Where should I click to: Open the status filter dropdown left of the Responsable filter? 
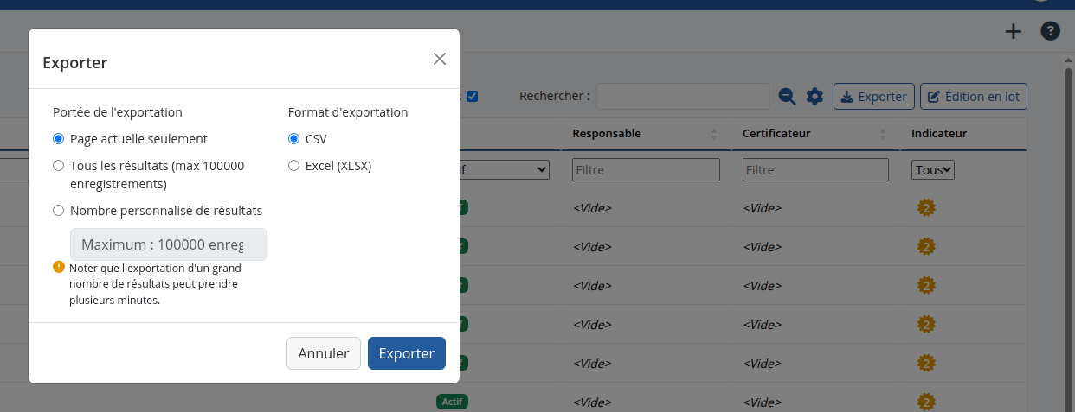pyautogui.click(x=505, y=170)
